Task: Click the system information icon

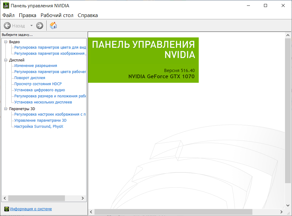Action: pyautogui.click(x=6, y=209)
